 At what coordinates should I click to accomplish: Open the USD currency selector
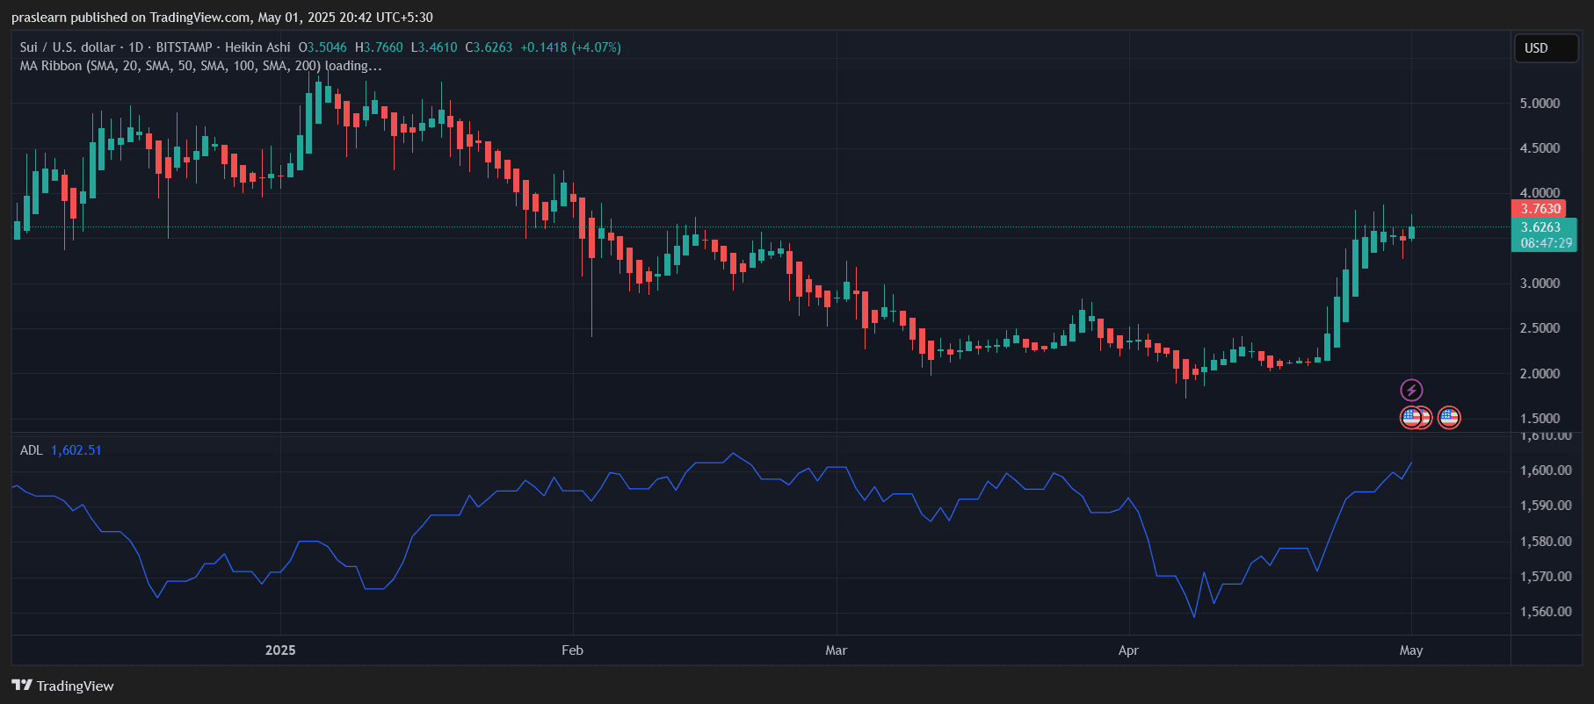1546,48
